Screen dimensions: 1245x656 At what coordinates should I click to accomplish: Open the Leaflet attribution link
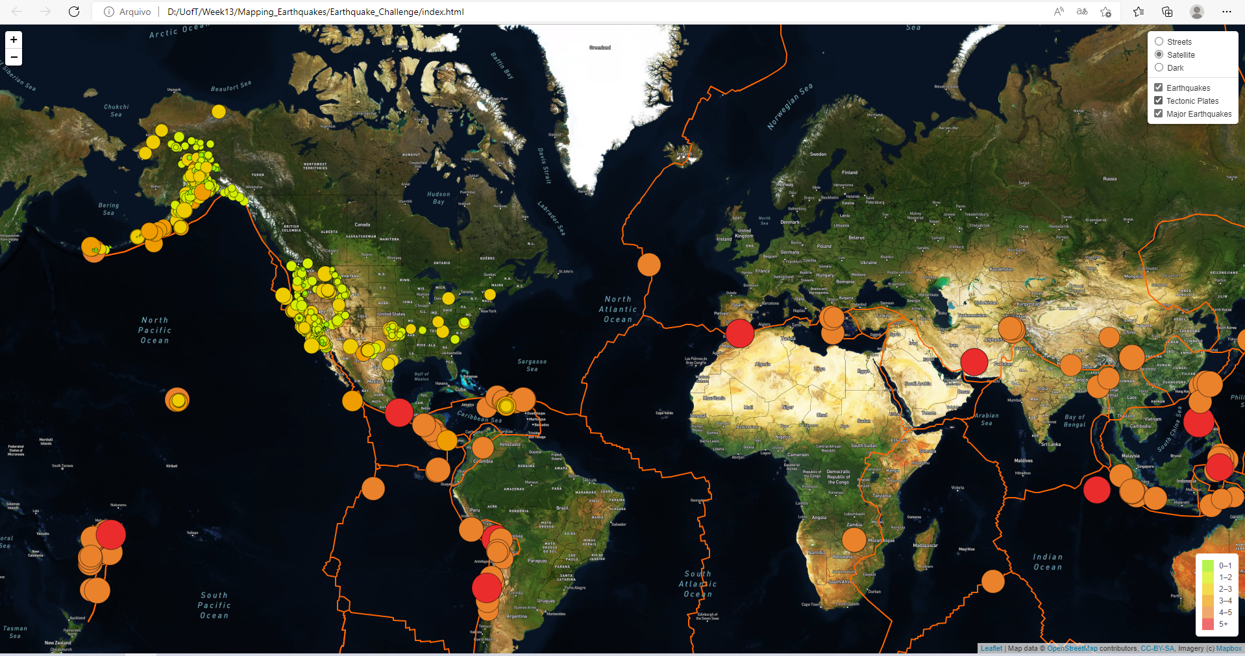coord(991,648)
